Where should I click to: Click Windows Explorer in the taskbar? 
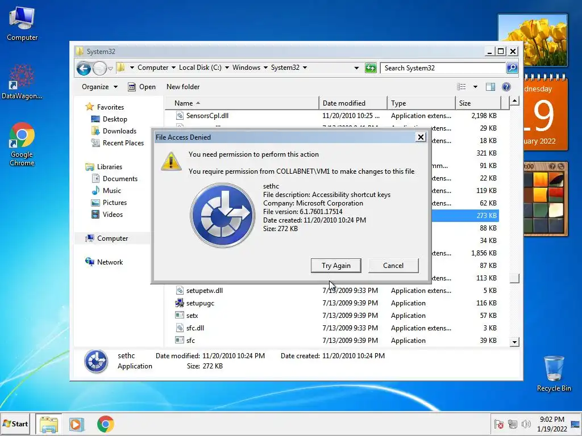point(49,424)
